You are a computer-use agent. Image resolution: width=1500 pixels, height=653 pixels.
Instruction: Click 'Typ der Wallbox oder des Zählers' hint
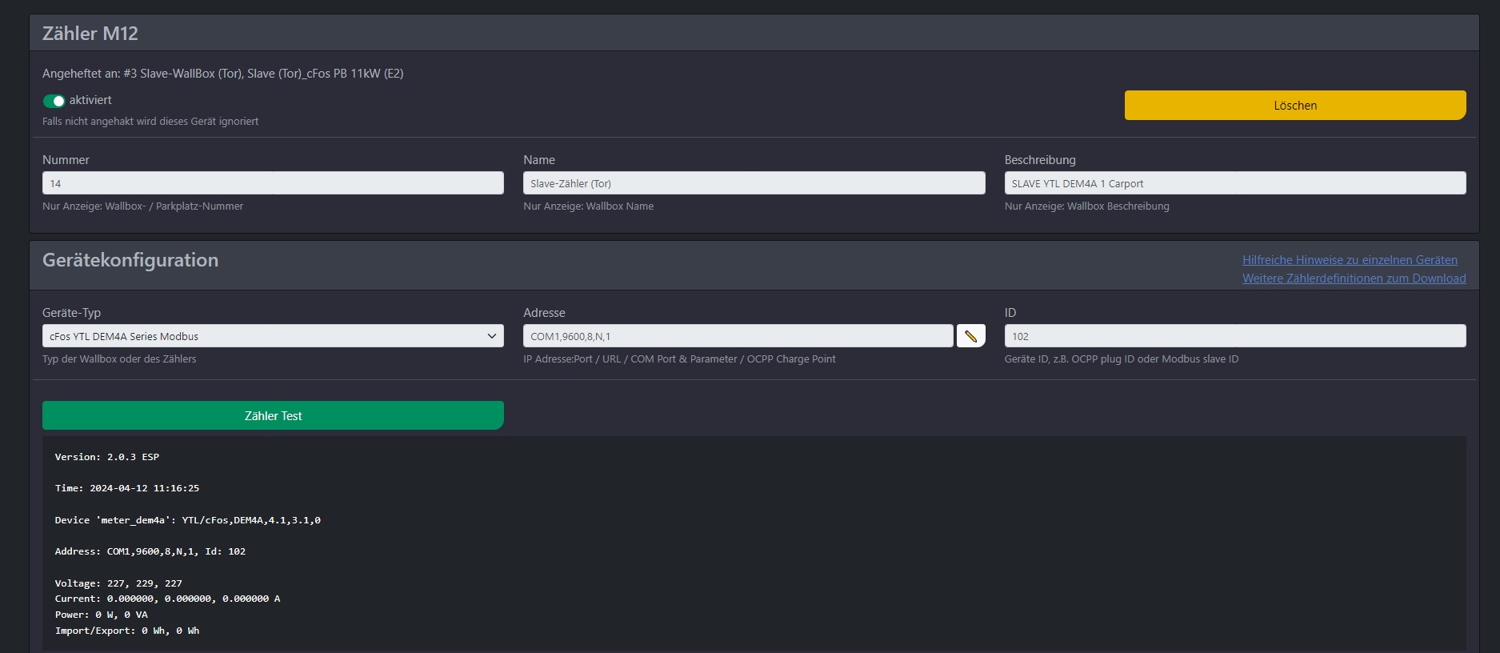click(x=119, y=359)
